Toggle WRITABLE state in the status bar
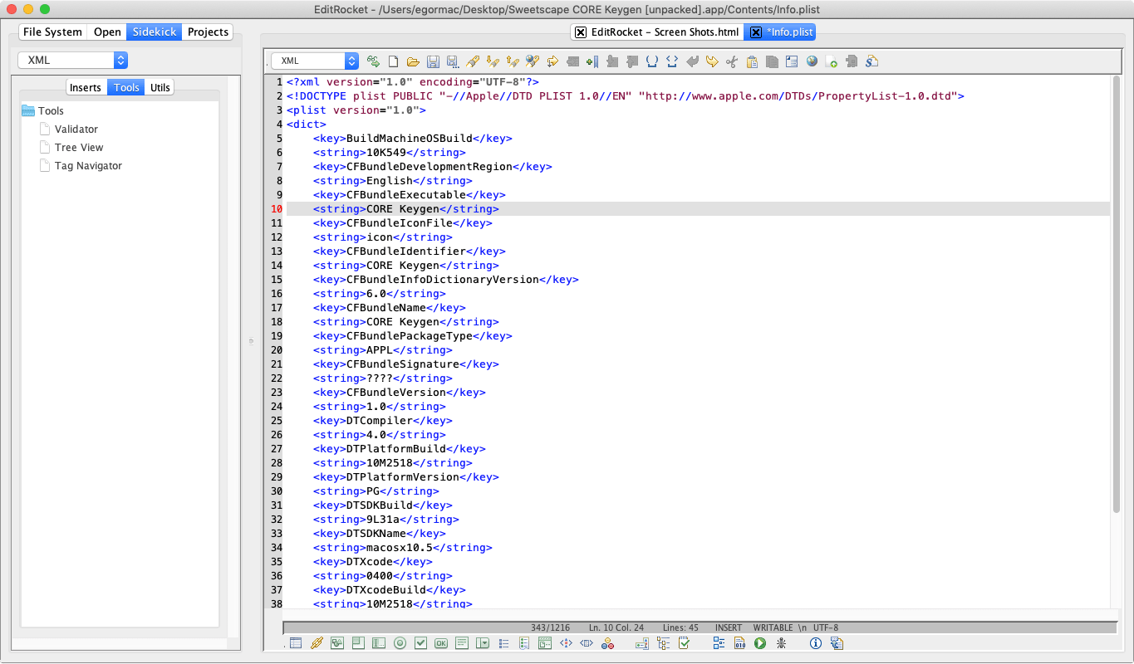 (x=773, y=627)
